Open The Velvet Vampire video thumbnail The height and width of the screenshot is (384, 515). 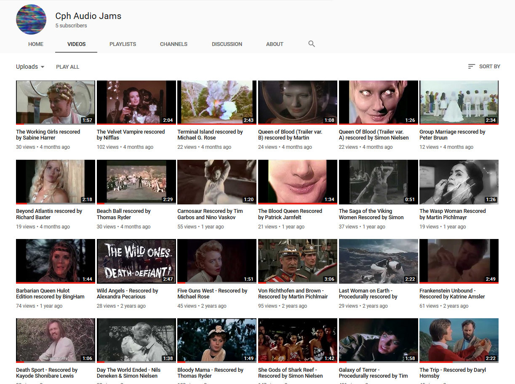[x=136, y=102]
